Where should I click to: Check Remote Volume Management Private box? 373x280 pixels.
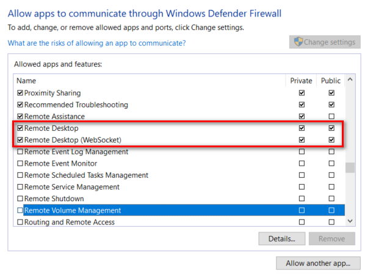click(x=302, y=210)
